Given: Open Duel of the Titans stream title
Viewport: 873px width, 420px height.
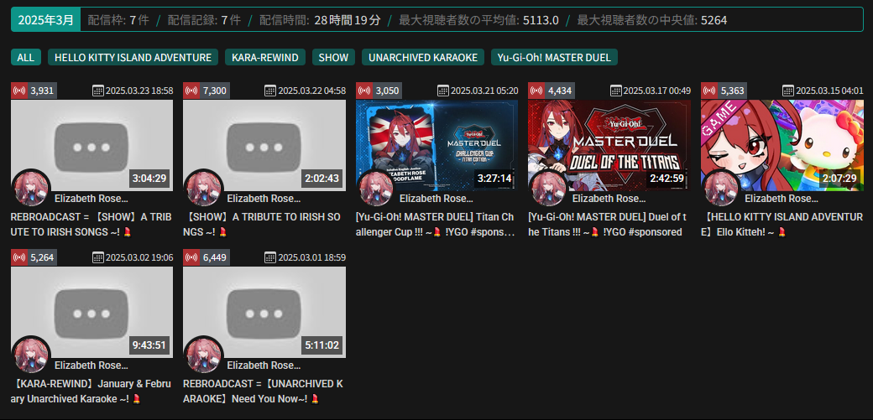Looking at the screenshot, I should click(608, 224).
